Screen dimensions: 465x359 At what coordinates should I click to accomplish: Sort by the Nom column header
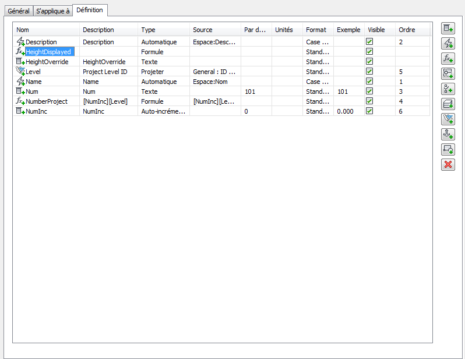click(46, 30)
